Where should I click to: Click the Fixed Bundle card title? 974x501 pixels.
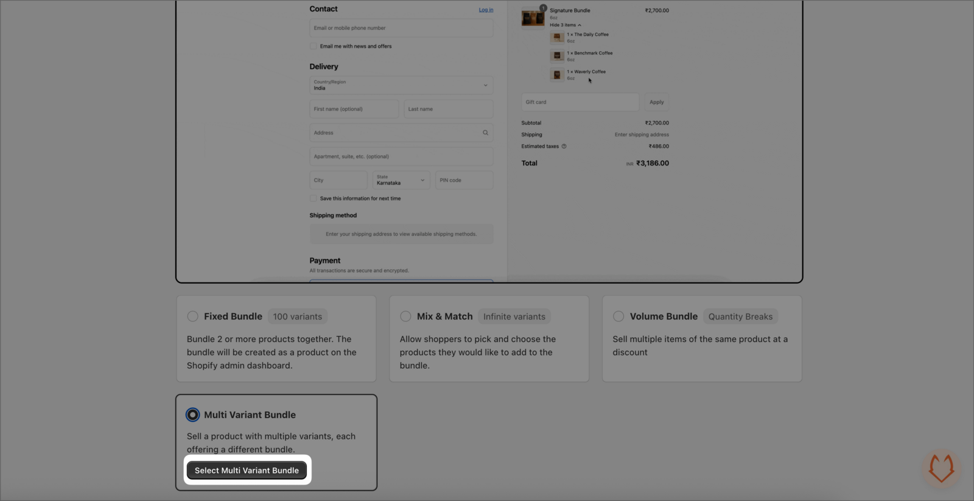pos(233,317)
